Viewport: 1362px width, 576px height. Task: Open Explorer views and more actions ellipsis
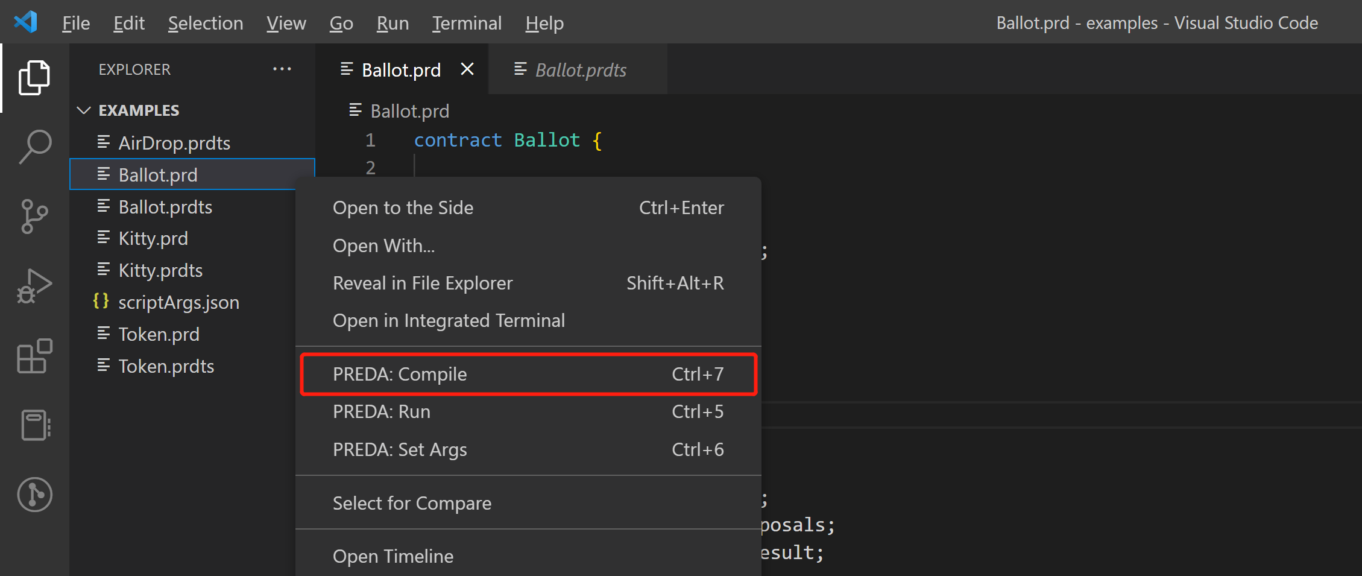282,69
